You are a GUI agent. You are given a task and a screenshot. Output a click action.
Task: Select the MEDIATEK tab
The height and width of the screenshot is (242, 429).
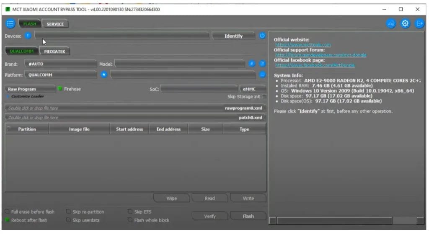(54, 51)
